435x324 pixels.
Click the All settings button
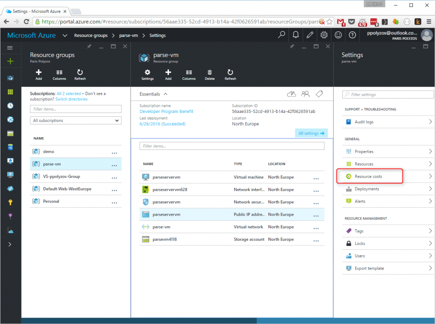coord(311,133)
